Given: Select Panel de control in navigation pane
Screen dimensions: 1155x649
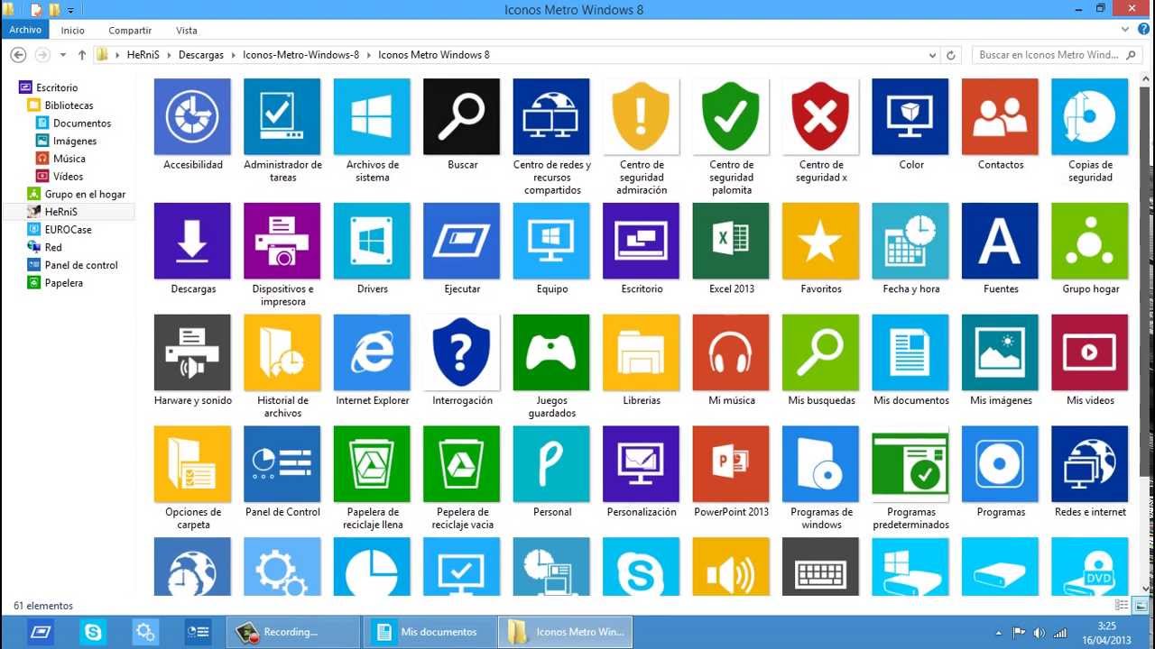Looking at the screenshot, I should pyautogui.click(x=81, y=265).
